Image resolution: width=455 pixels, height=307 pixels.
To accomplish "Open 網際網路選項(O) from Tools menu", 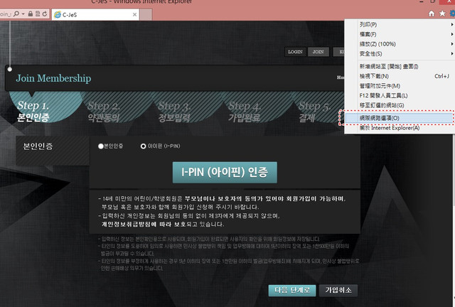I will point(399,118).
